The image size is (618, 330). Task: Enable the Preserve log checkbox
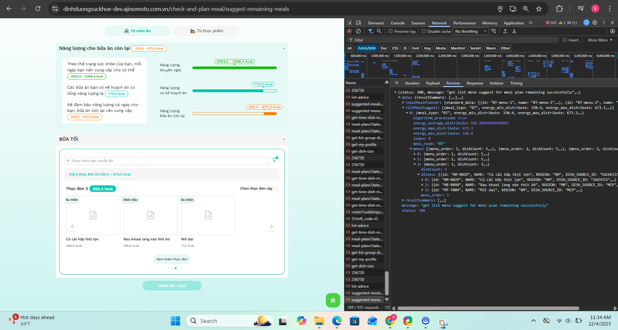(x=391, y=31)
